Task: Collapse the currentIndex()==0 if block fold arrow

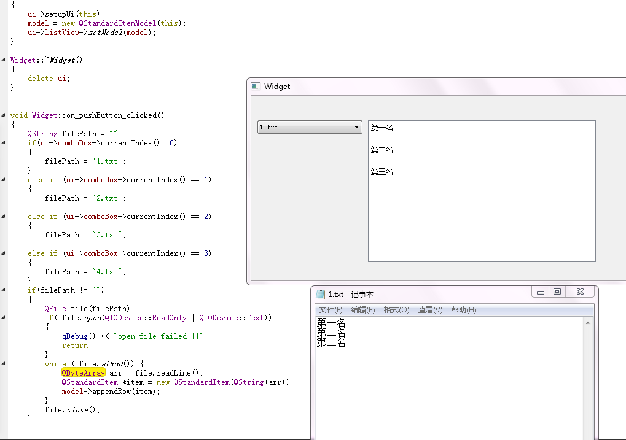Action: click(x=3, y=142)
